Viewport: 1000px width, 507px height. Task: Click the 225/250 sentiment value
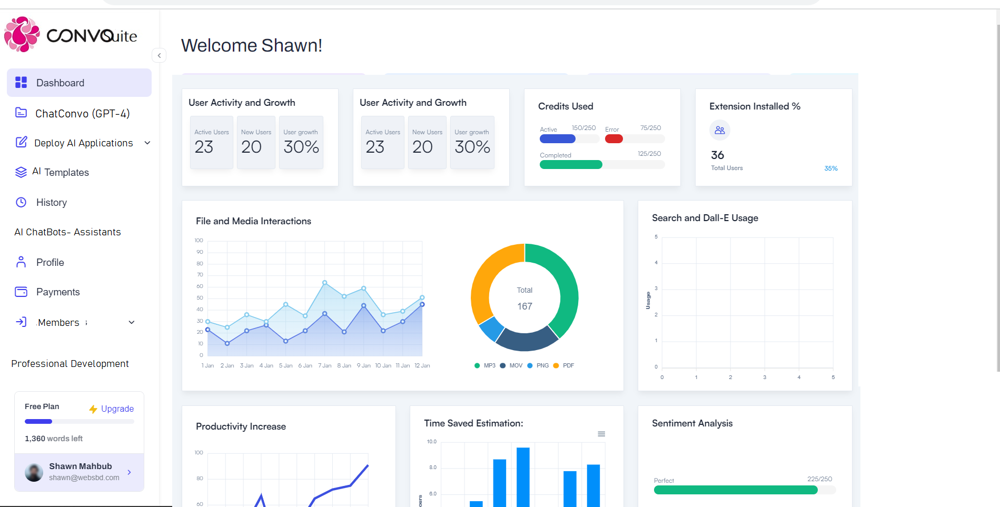click(819, 479)
